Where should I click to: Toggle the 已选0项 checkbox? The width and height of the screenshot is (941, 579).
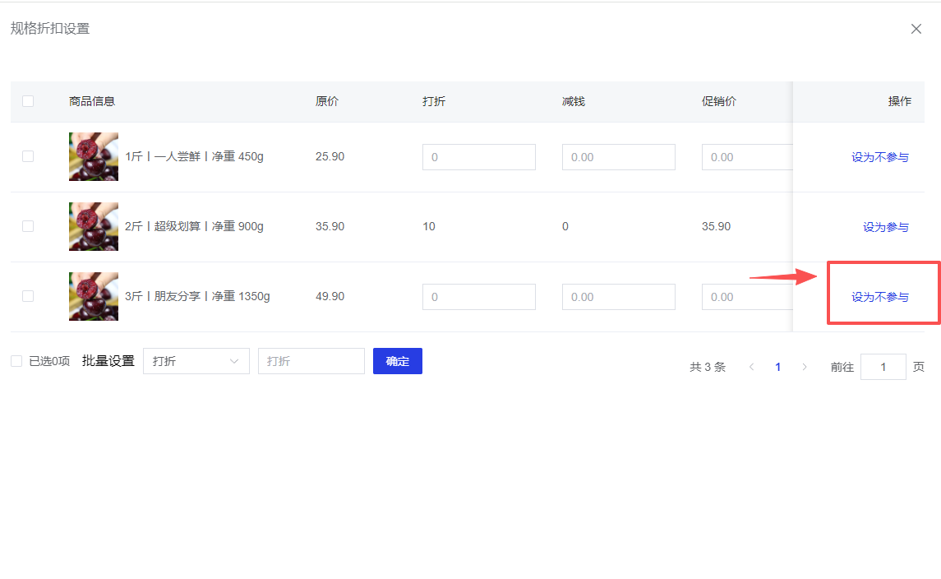(16, 361)
